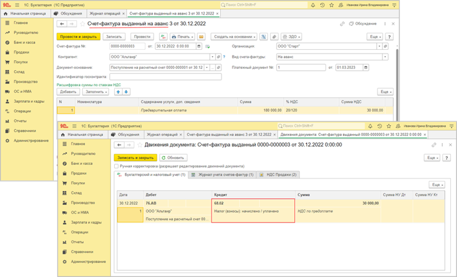Go back arrow in Движения документа
457x277 pixels.
click(119, 145)
